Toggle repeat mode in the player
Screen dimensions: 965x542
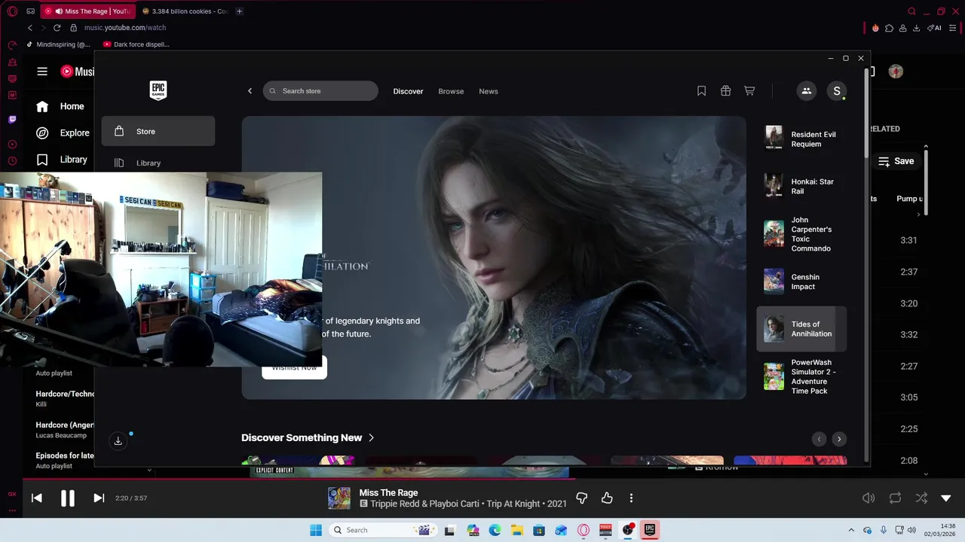click(x=895, y=498)
